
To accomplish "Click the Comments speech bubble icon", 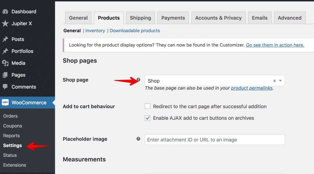I will tap(5, 87).
